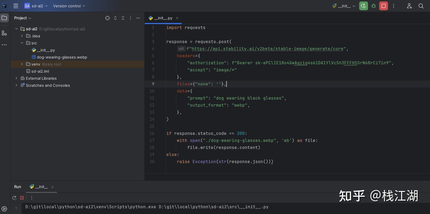Collapse the src folder

(22, 43)
